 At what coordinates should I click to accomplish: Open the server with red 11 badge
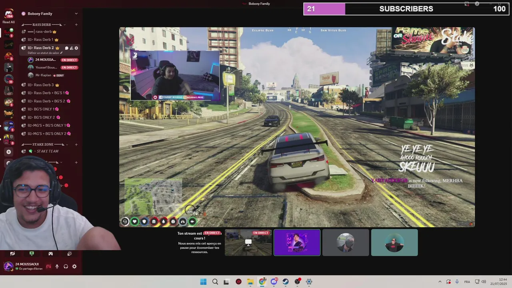tap(8, 79)
